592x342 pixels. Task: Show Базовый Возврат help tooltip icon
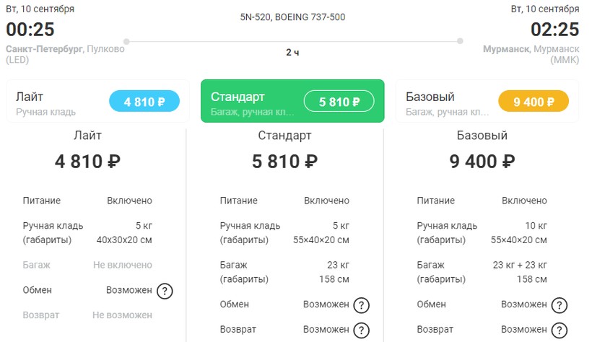click(x=559, y=330)
